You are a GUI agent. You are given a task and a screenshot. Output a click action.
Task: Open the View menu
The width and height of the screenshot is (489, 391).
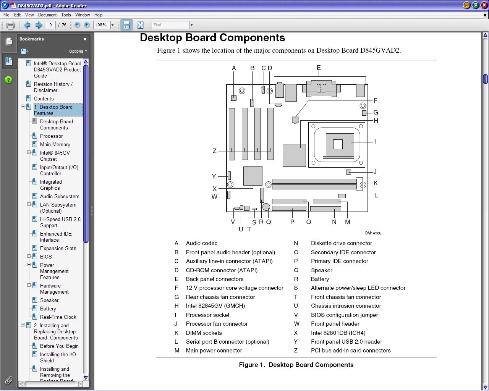pos(29,15)
